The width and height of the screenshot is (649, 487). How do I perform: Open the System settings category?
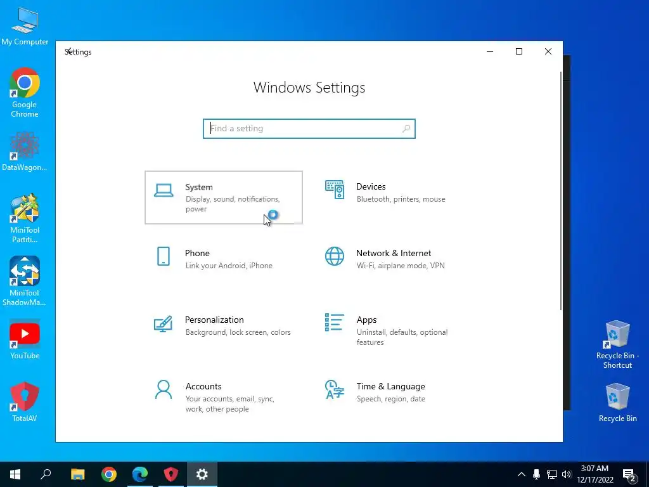(224, 198)
